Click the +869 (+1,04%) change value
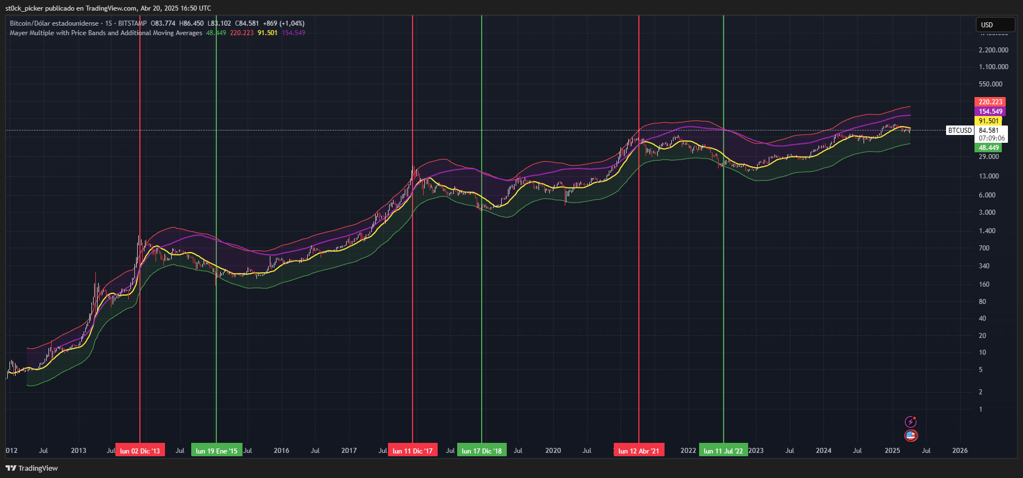The width and height of the screenshot is (1023, 478). [284, 23]
